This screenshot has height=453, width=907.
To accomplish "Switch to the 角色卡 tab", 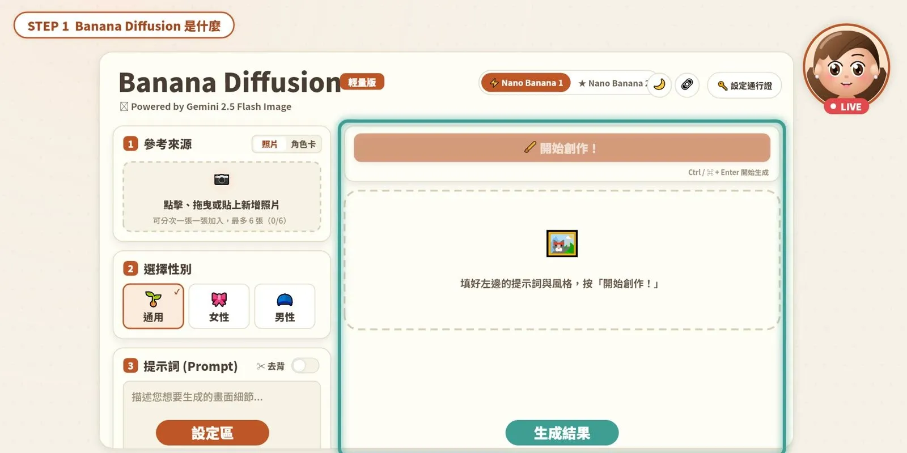I will coord(303,144).
